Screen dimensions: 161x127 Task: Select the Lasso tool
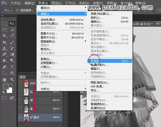pos(4,30)
